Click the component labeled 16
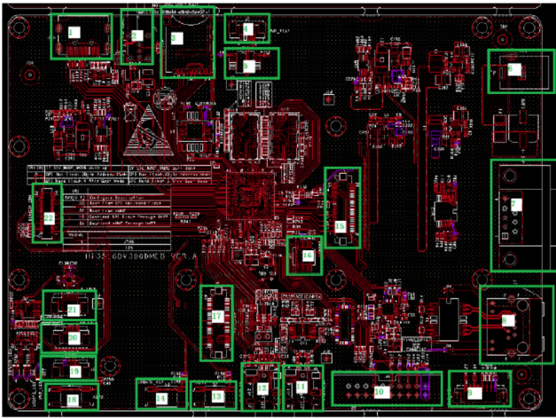This screenshot has height=419, width=556. [307, 255]
